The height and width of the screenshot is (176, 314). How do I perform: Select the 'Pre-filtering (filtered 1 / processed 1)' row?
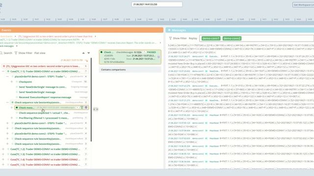tap(52, 118)
